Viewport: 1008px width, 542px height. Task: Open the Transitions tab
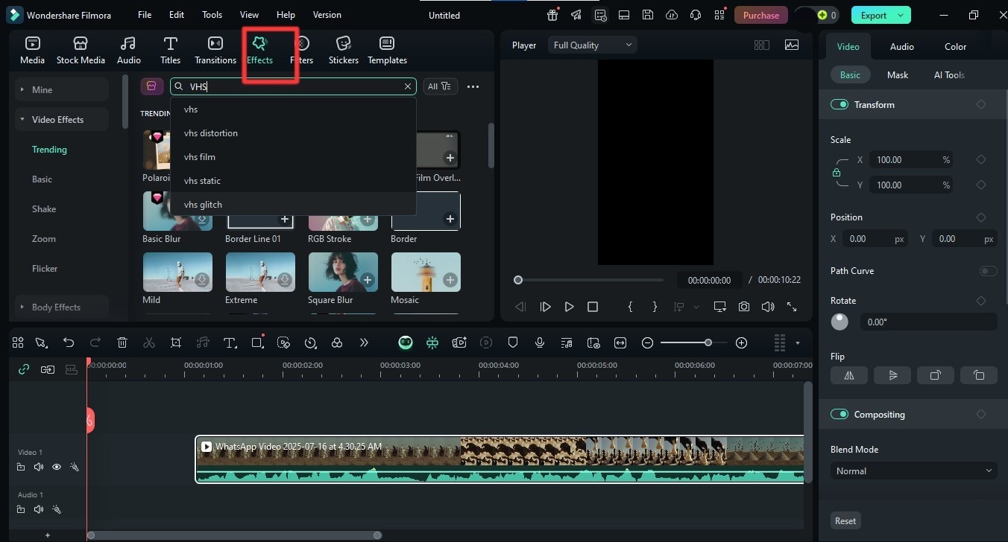[x=215, y=50]
